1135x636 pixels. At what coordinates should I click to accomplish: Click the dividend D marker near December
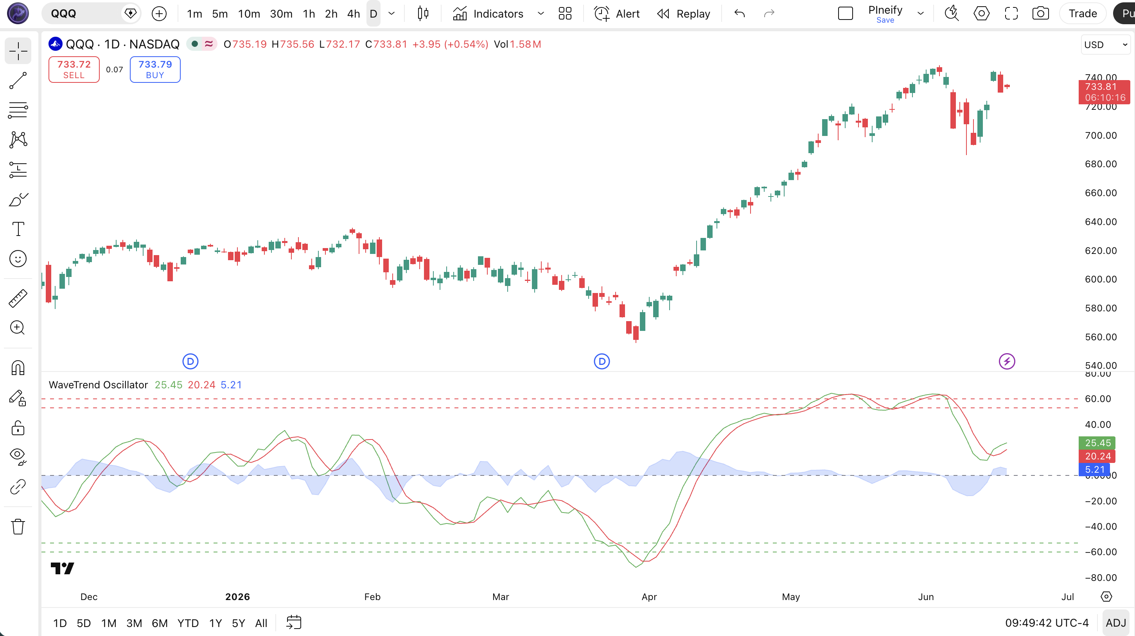190,362
